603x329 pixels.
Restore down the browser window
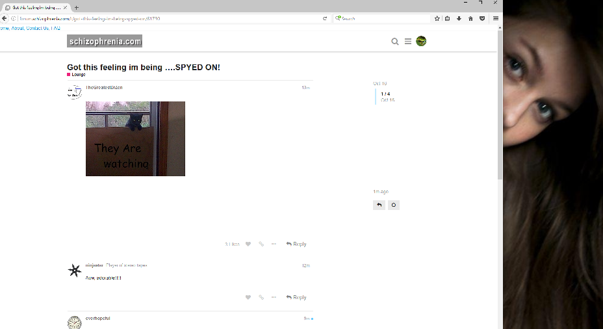[x=480, y=3]
